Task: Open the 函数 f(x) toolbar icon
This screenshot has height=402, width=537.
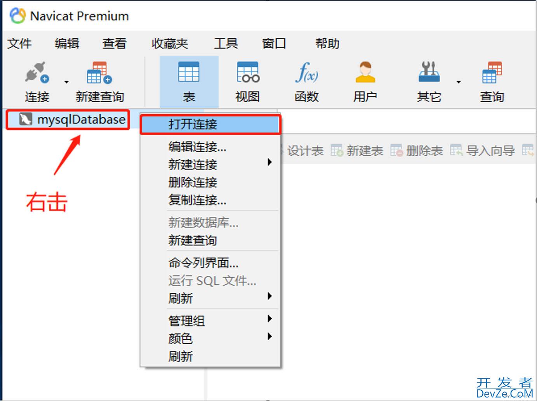Action: click(307, 72)
